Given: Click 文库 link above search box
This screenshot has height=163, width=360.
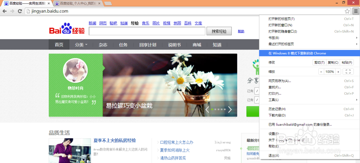Looking at the screenshot, I should click(198, 23).
